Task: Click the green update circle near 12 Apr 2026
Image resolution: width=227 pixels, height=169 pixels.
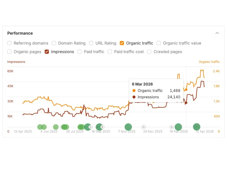Action: point(196,127)
